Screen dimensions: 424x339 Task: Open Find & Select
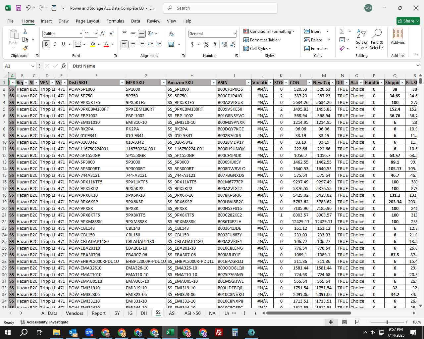[x=377, y=39]
